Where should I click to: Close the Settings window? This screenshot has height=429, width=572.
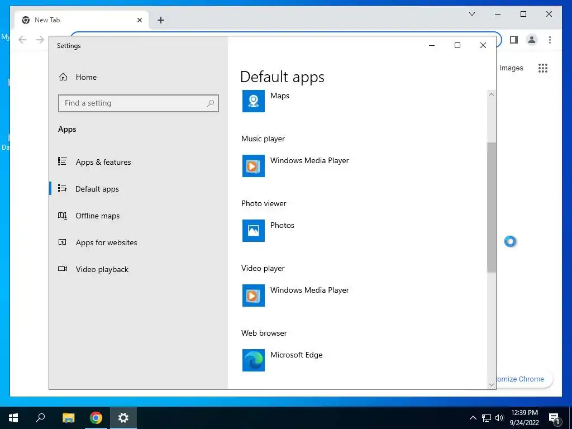[x=483, y=45]
